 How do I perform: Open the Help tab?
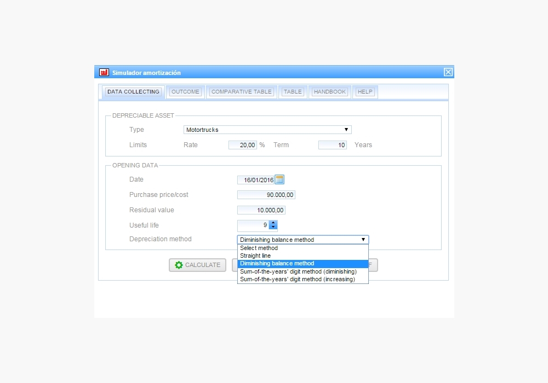(364, 92)
